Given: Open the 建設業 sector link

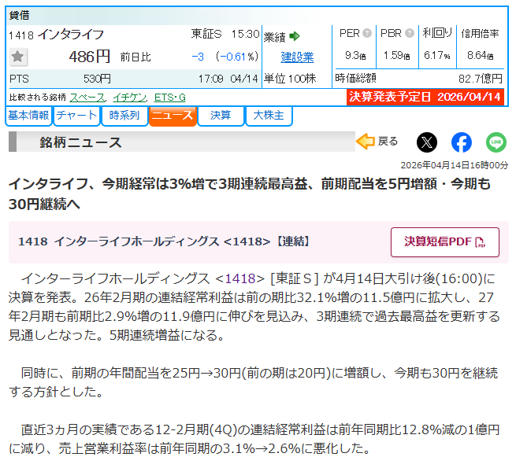Looking at the screenshot, I should (297, 57).
